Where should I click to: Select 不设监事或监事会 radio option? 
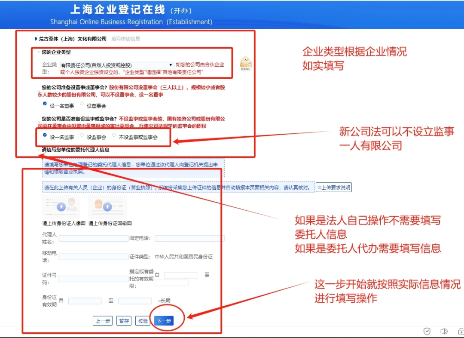[113, 135]
